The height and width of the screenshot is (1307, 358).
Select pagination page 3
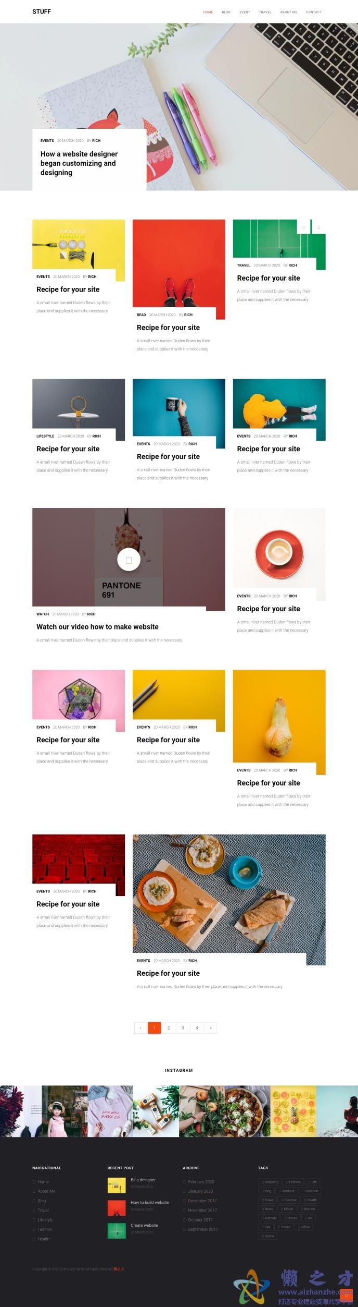[x=183, y=1027]
